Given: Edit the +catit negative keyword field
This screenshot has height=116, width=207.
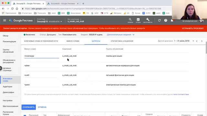Looking at the screenshot, I should pos(42,75).
